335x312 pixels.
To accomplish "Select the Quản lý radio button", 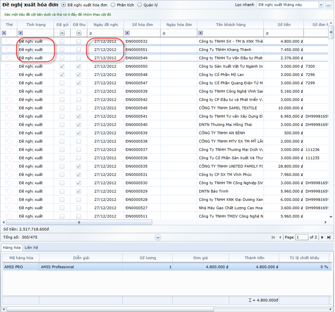I will [140, 5].
